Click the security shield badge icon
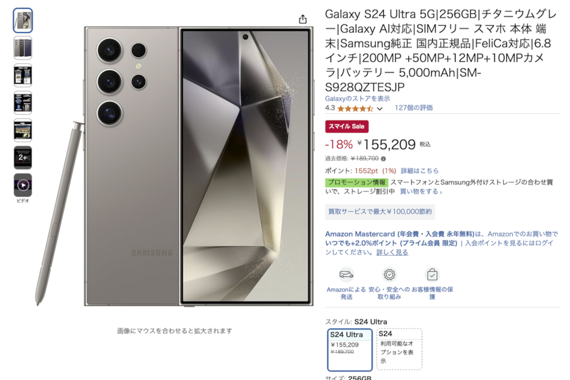The height and width of the screenshot is (380, 570). click(390, 275)
